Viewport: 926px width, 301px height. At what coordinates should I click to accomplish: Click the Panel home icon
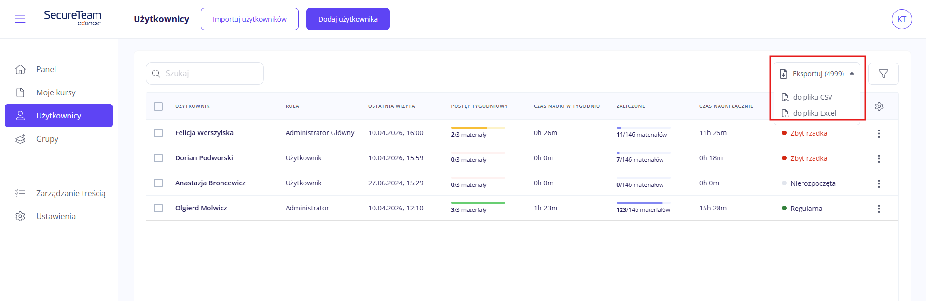(20, 69)
